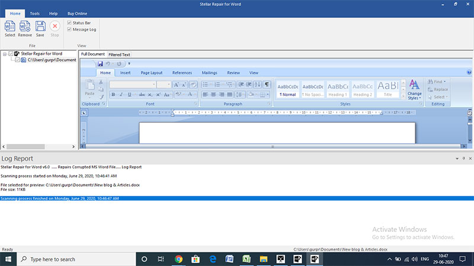Switch to the Filtered Text tab
Image resolution: width=474 pixels, height=266 pixels.
coord(119,54)
